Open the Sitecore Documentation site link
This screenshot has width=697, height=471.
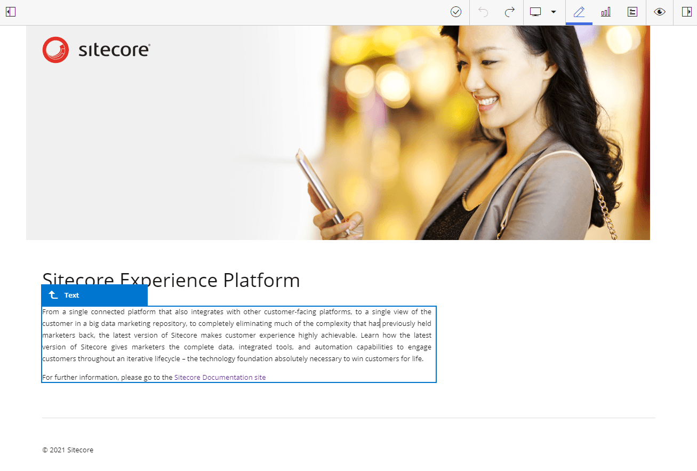(x=220, y=377)
